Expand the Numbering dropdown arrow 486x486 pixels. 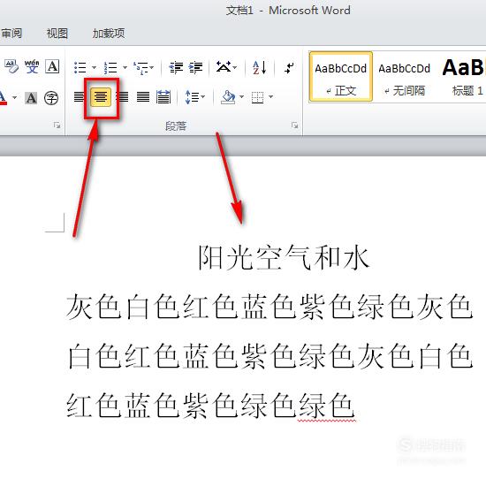tap(125, 67)
